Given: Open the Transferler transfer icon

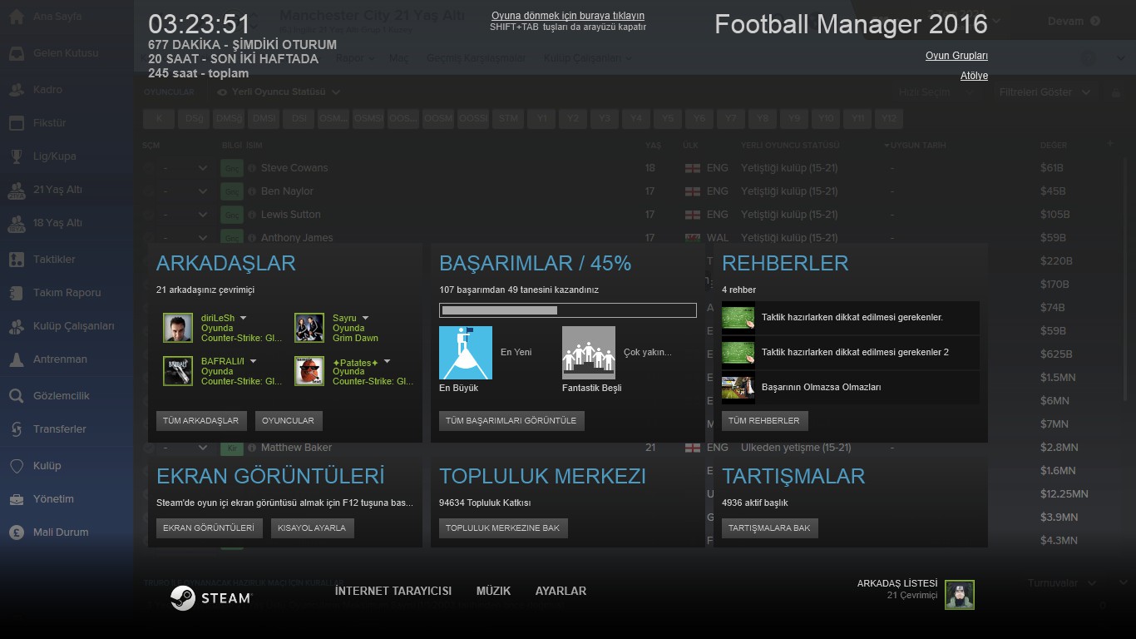Looking at the screenshot, I should (17, 429).
